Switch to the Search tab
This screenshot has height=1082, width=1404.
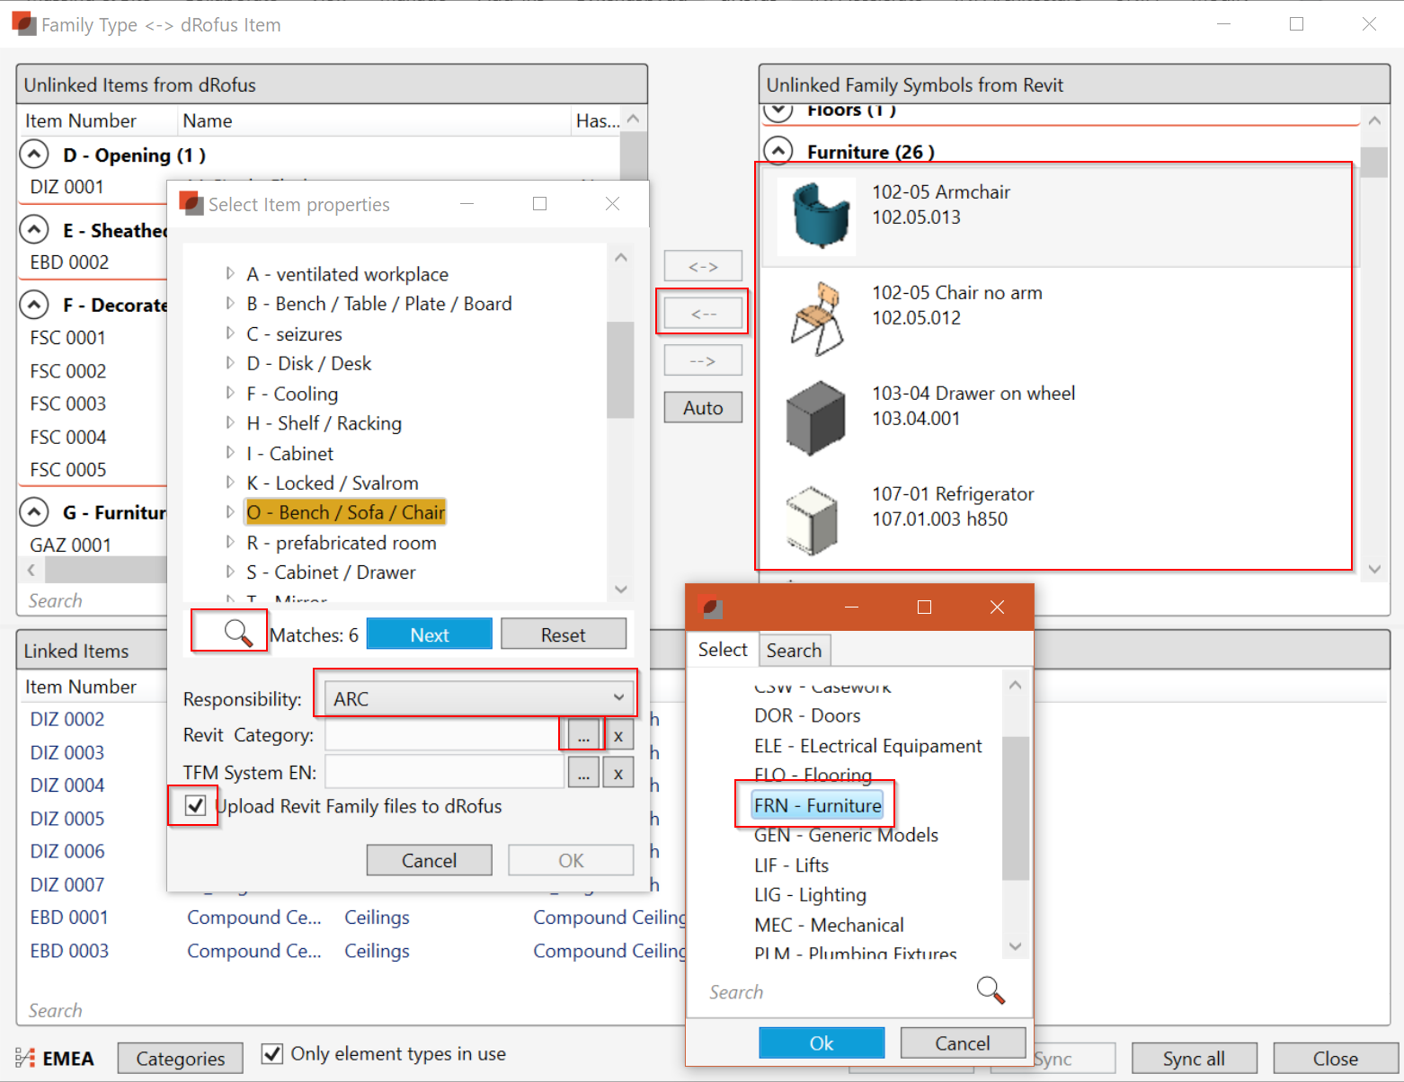click(794, 650)
